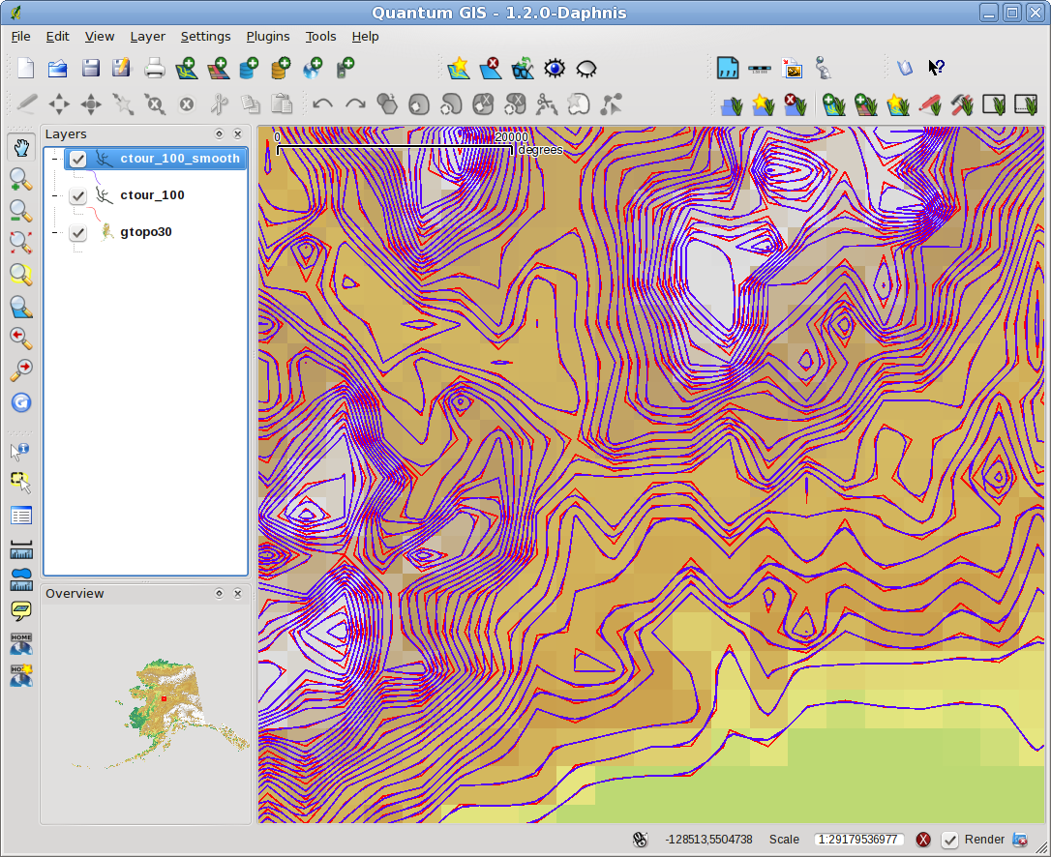Select the Zoom Out tool
The width and height of the screenshot is (1051, 857).
coord(20,211)
